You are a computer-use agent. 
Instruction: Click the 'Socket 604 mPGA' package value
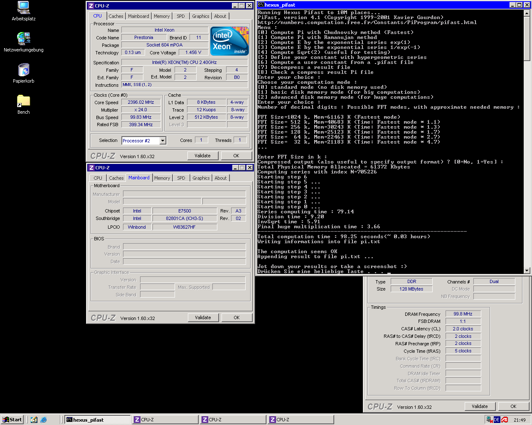coord(165,45)
